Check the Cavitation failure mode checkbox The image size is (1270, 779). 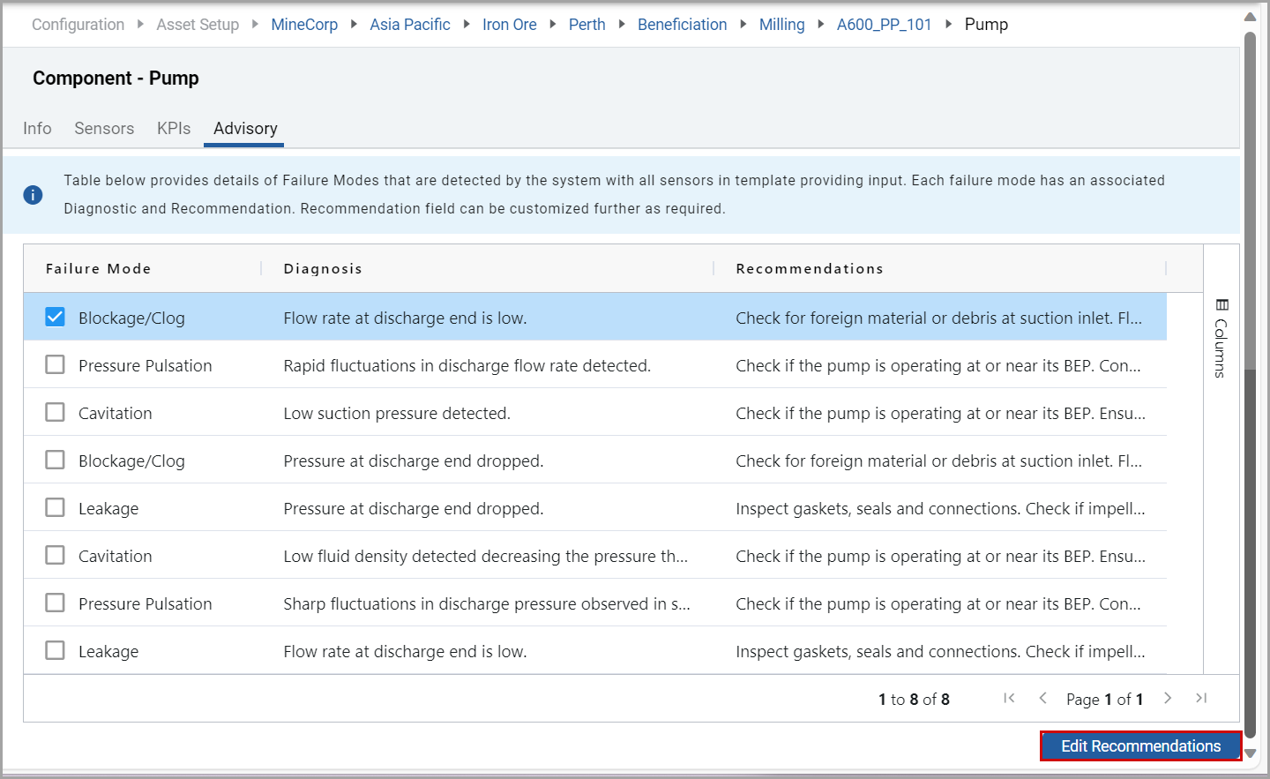(55, 412)
